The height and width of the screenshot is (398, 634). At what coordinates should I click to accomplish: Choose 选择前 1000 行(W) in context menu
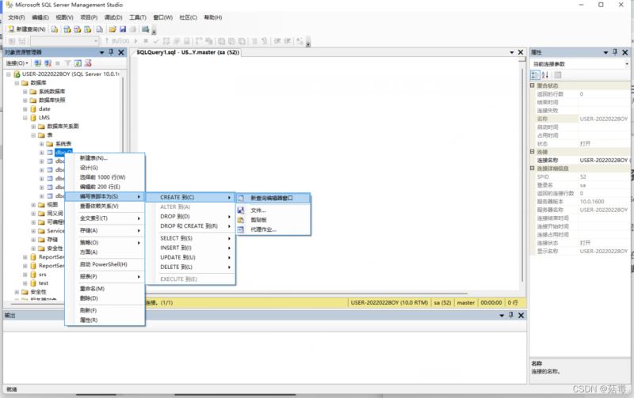102,177
